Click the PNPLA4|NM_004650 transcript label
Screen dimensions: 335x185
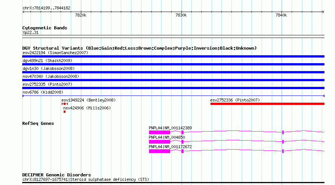click(x=167, y=137)
